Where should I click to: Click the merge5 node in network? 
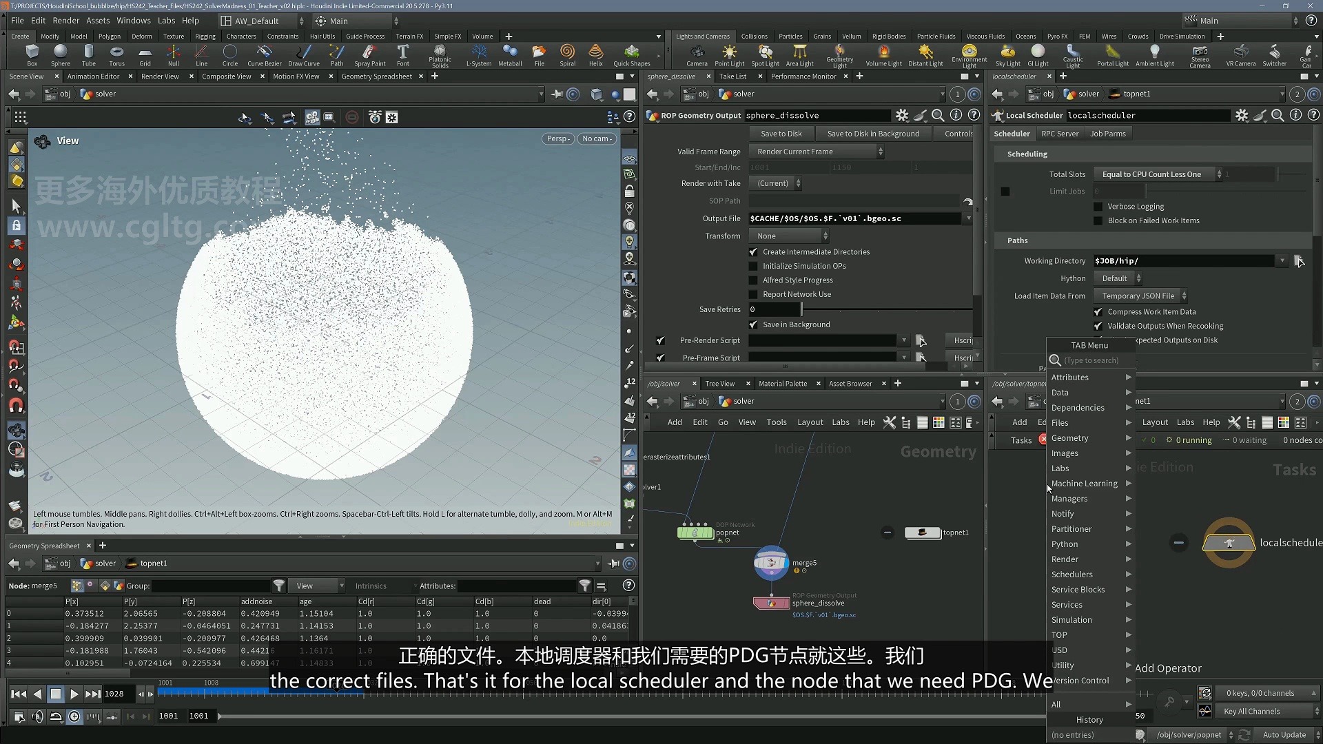tap(771, 563)
